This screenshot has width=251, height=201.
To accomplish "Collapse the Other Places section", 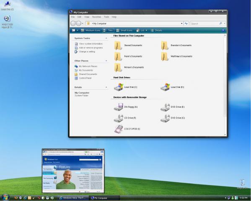I will tap(106, 61).
